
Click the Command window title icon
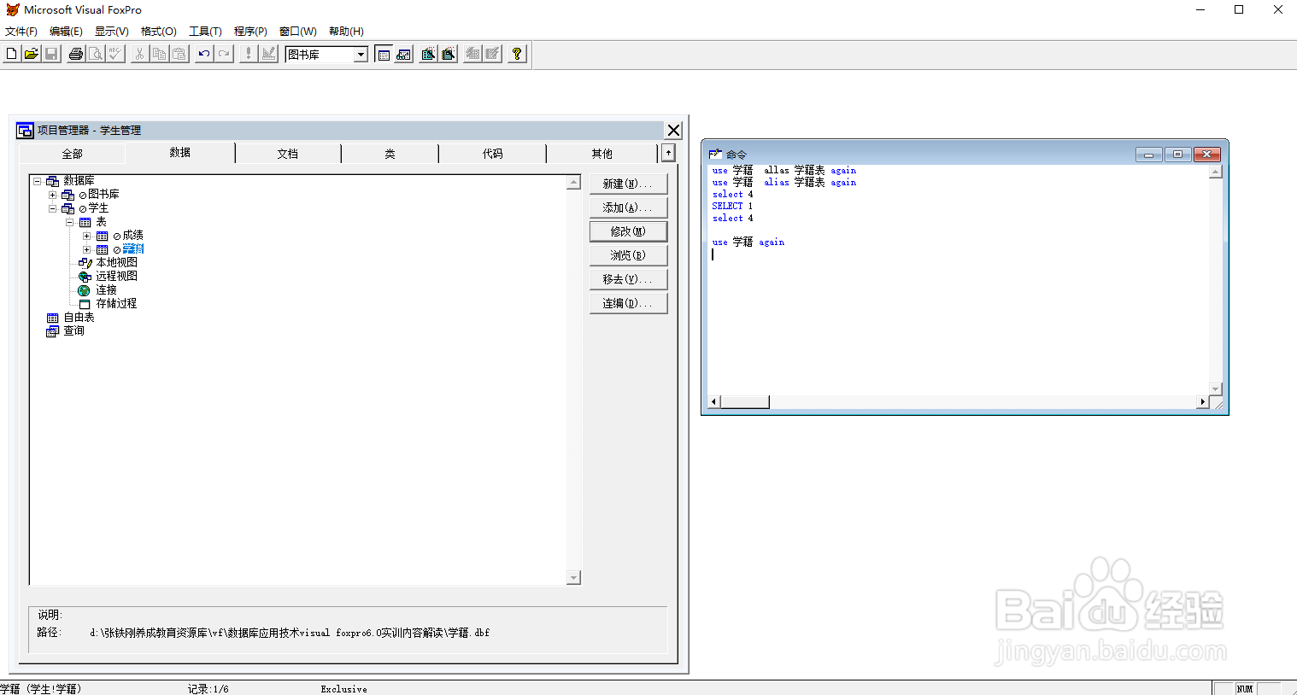pos(715,155)
